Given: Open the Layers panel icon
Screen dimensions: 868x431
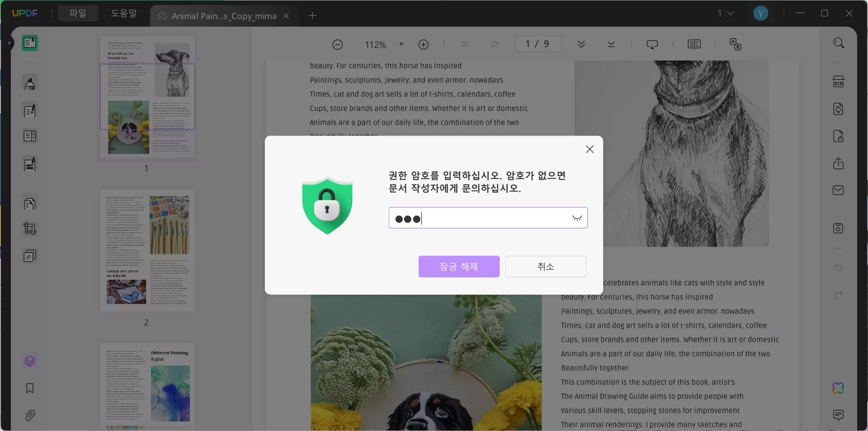Looking at the screenshot, I should (x=30, y=361).
